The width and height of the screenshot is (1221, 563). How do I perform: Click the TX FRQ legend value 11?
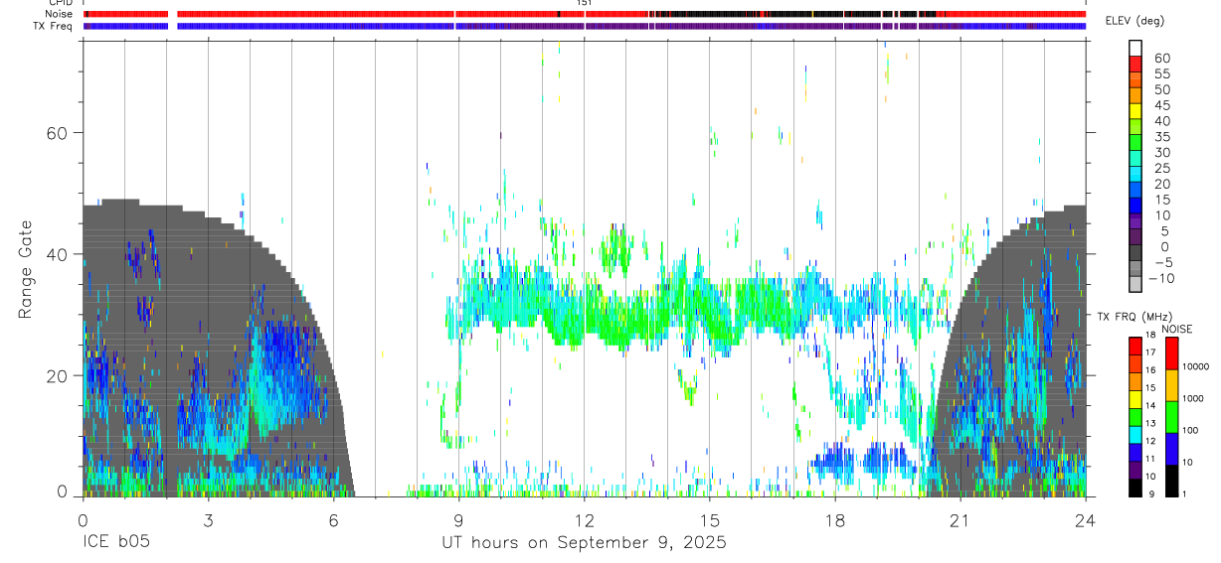coord(1149,460)
